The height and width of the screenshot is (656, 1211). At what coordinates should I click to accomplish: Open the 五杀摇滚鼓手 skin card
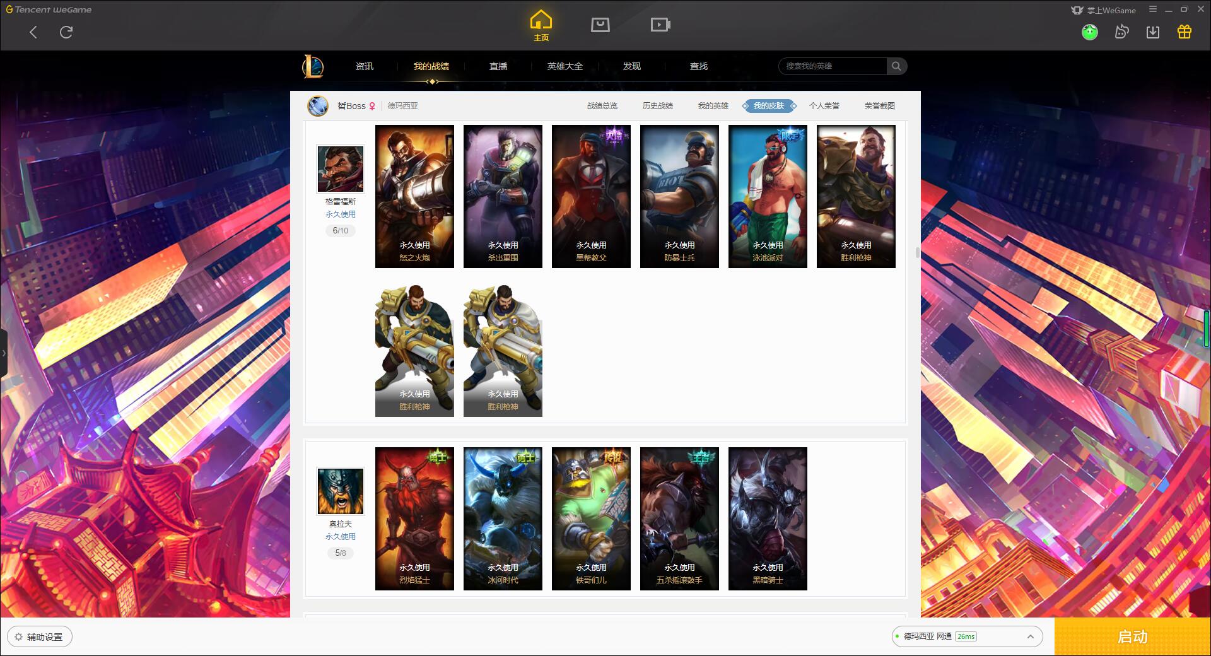679,518
